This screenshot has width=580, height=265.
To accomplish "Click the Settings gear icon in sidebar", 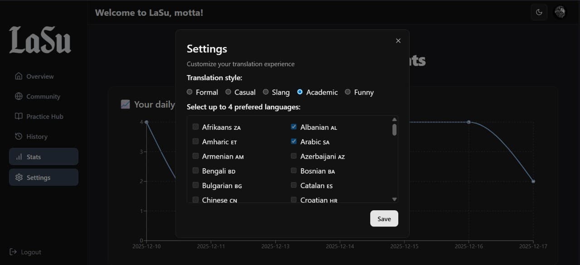I will [19, 178].
